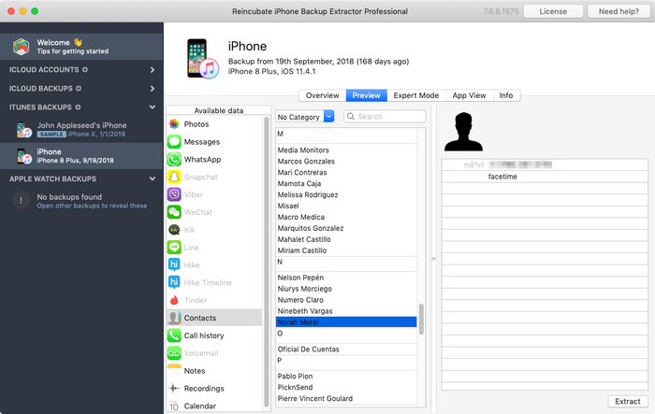Click the Welcome app logo icon
The height and width of the screenshot is (414, 655).
pyautogui.click(x=21, y=47)
